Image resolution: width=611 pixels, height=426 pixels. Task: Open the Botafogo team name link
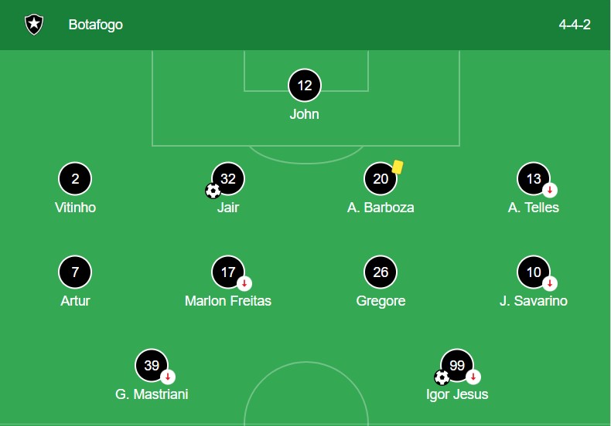pyautogui.click(x=95, y=25)
